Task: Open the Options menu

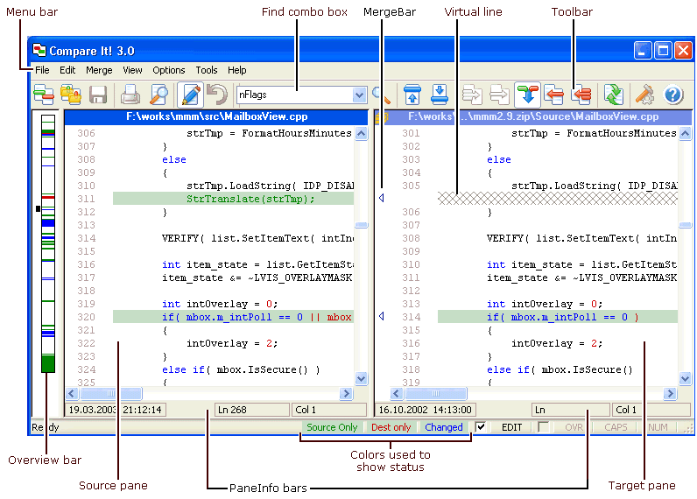Action: click(x=169, y=70)
